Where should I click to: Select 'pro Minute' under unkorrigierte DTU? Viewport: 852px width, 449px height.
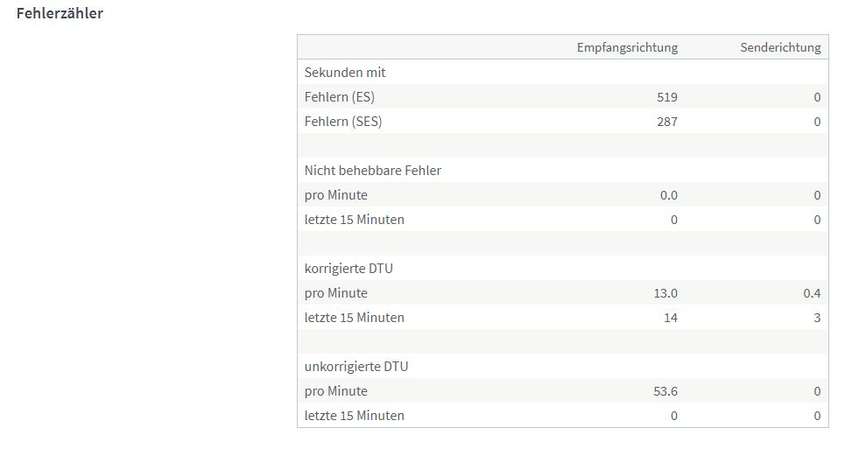click(x=336, y=391)
